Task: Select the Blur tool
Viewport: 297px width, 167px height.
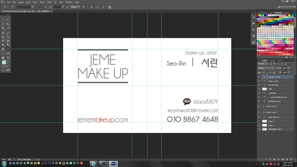Action: click(x=3, y=45)
